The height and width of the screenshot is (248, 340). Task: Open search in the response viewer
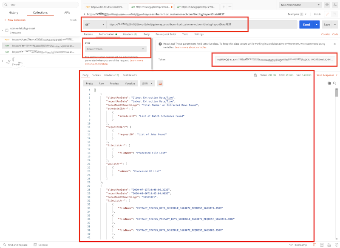pos(335,83)
